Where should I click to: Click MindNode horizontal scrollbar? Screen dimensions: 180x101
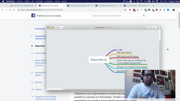coord(94,89)
